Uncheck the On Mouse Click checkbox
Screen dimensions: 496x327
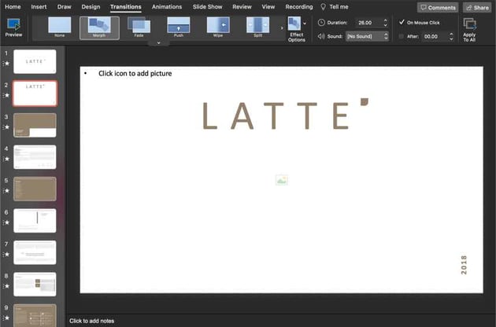(402, 22)
